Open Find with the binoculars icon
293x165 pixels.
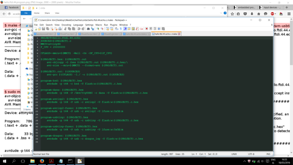pyautogui.click(x=88, y=29)
